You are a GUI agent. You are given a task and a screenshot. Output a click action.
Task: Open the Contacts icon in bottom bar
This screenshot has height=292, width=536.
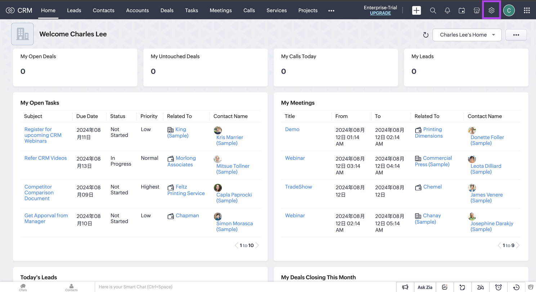point(71,287)
